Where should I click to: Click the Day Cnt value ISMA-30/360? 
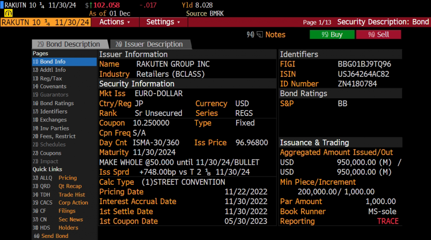point(156,143)
